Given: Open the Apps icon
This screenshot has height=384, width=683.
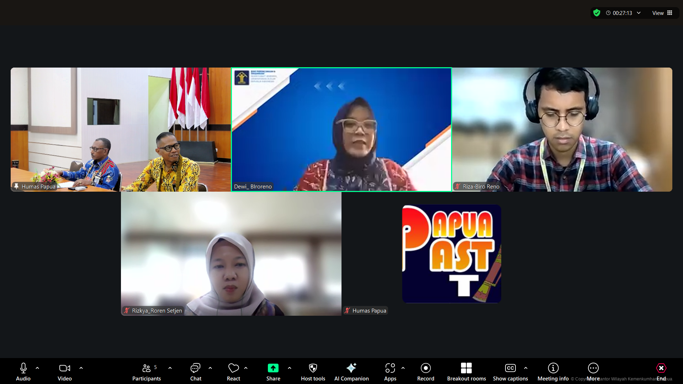Looking at the screenshot, I should pyautogui.click(x=390, y=368).
